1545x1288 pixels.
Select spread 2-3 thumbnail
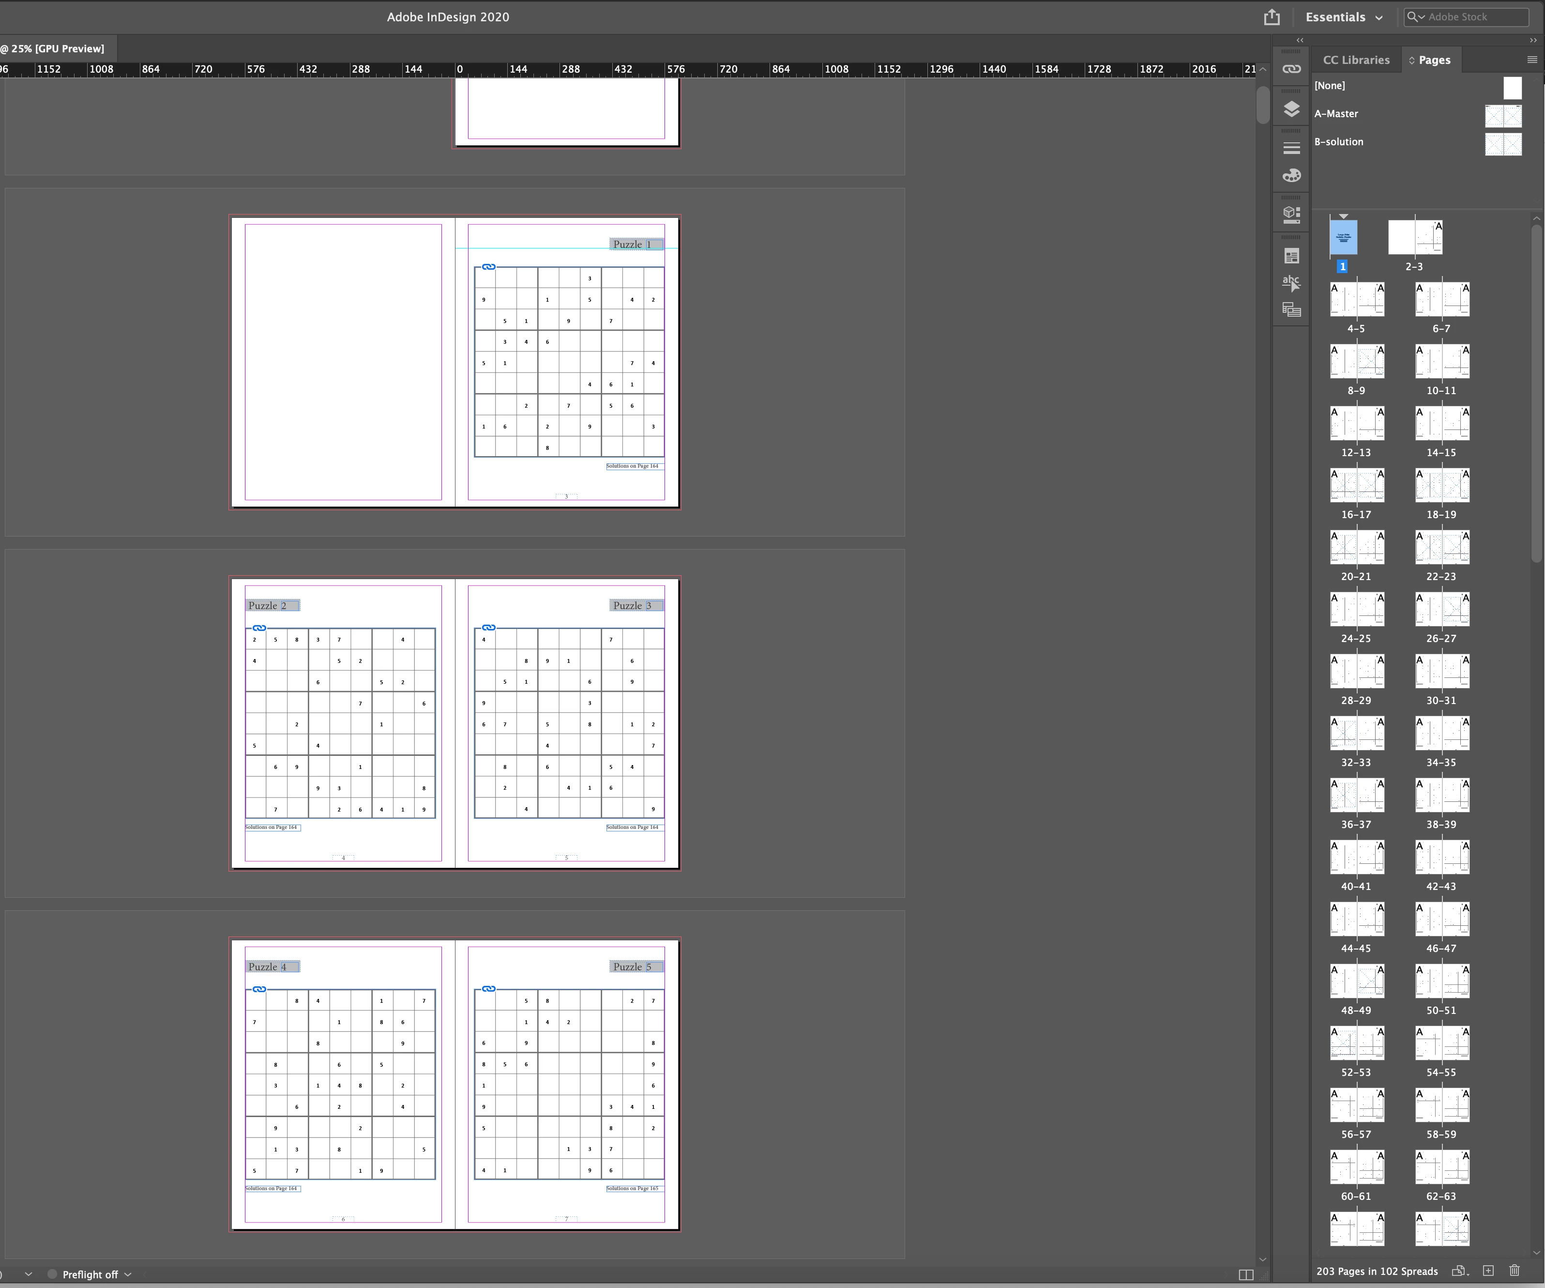pos(1415,238)
